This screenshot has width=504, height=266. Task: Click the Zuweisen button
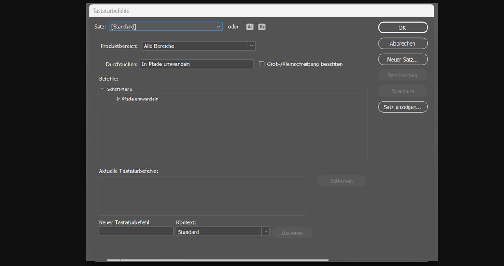(292, 233)
